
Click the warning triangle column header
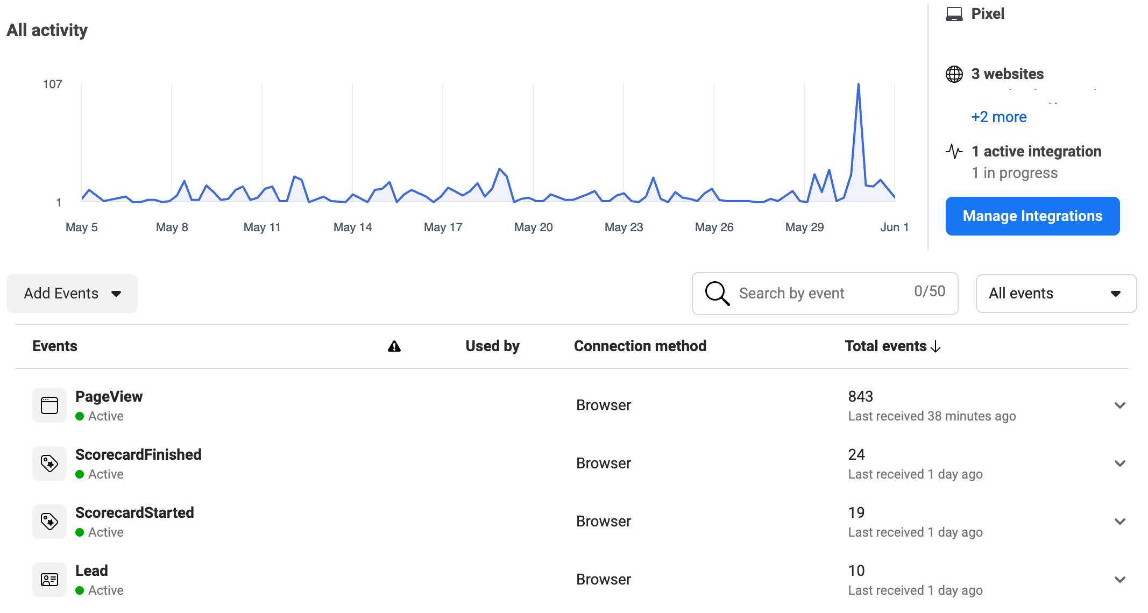[x=394, y=346]
